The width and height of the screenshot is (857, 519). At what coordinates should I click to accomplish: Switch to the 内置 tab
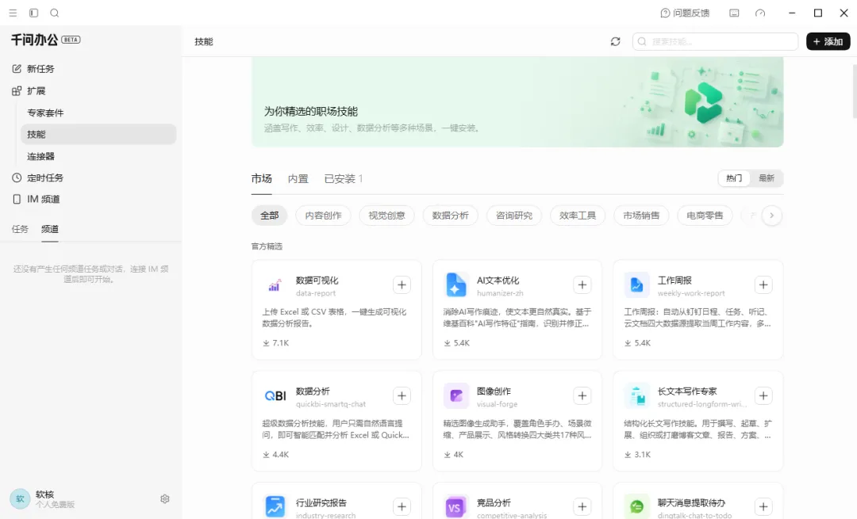click(x=298, y=178)
